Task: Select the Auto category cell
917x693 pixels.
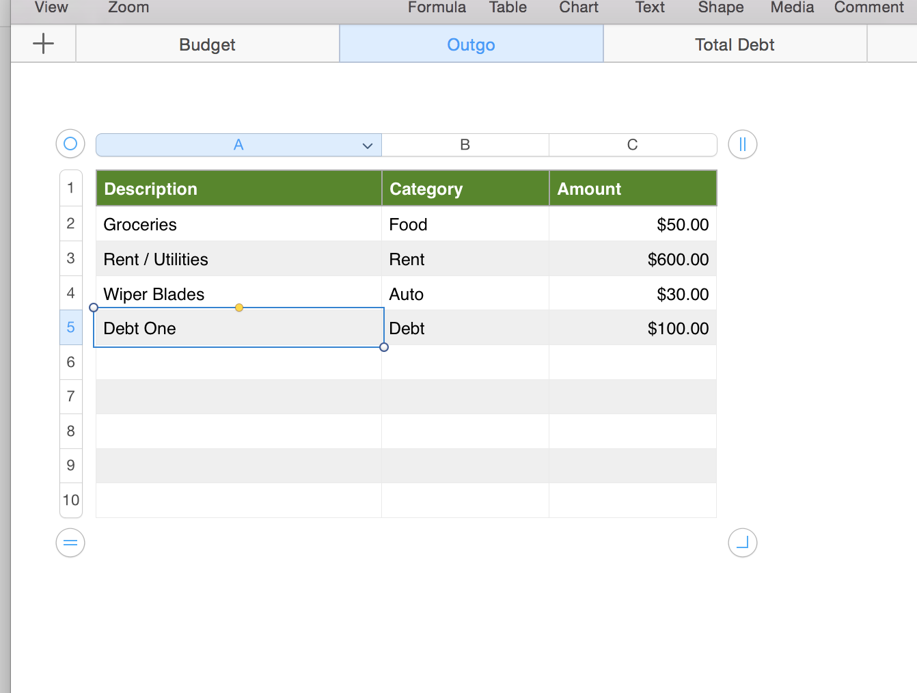Action: (465, 293)
